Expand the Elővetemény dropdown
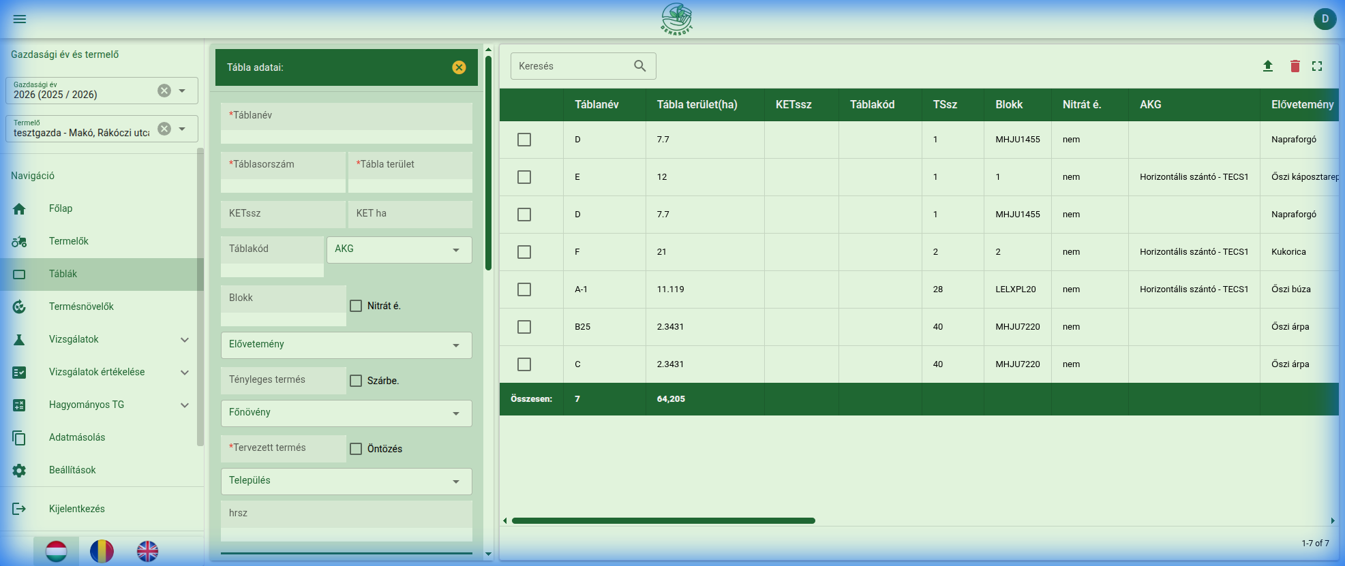 [346, 345]
